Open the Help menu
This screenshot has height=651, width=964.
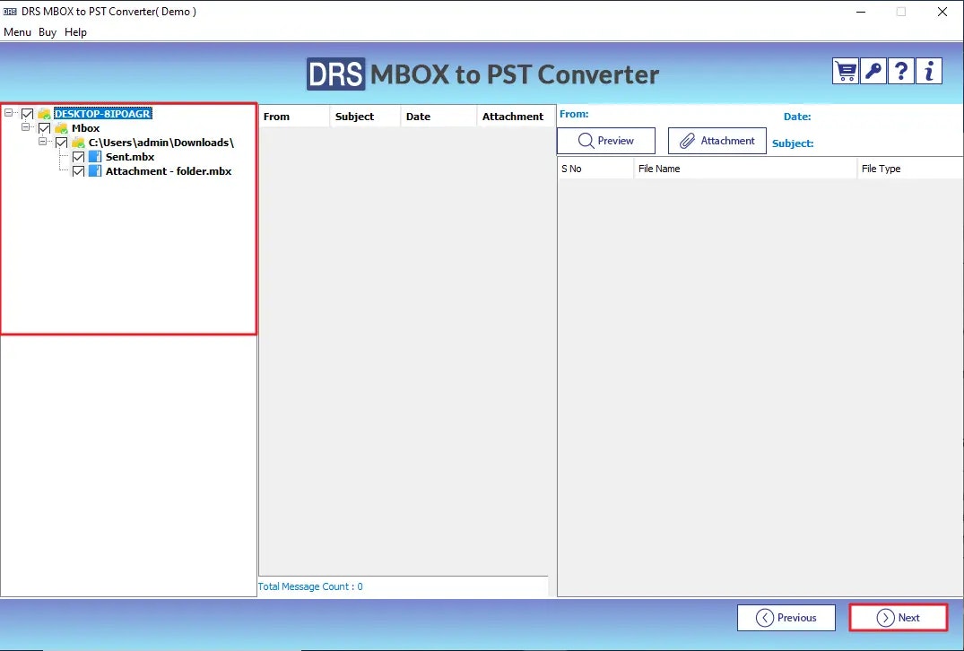(x=75, y=32)
